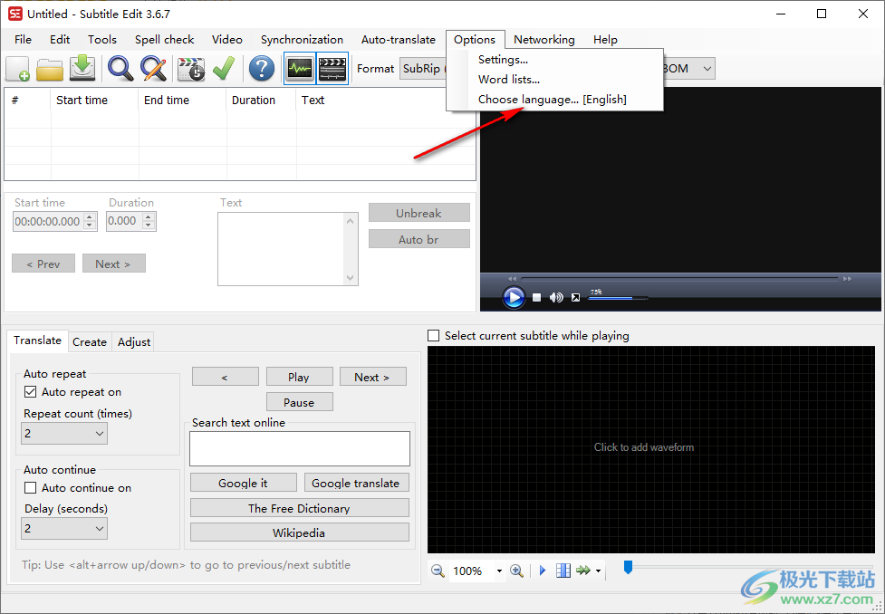Open the Video menu
This screenshot has height=614, width=885.
point(226,40)
